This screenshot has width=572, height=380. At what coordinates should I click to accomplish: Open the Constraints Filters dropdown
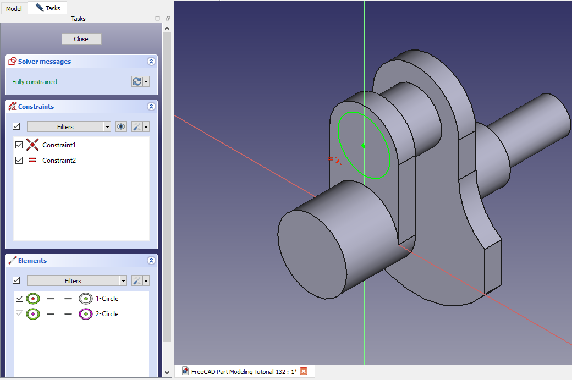69,126
